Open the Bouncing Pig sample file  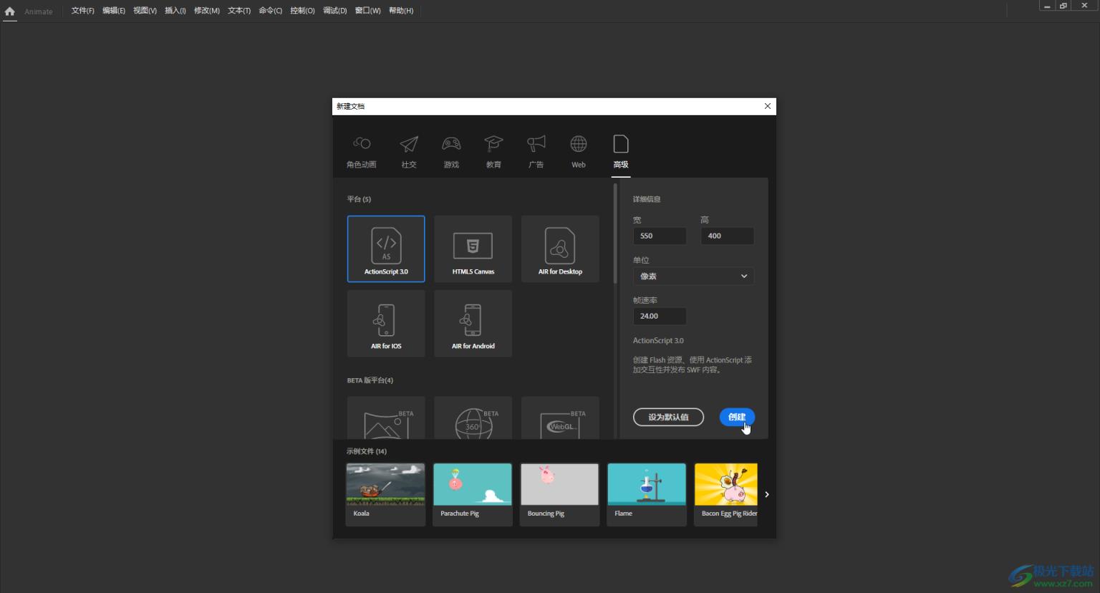click(x=560, y=494)
